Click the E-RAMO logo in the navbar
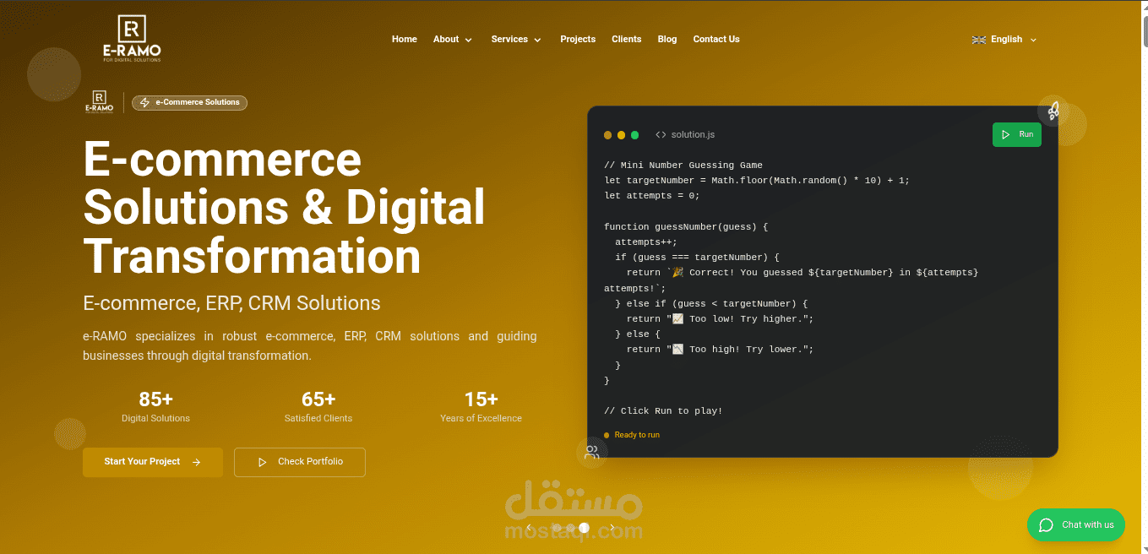Image resolution: width=1148 pixels, height=554 pixels. coord(131,37)
